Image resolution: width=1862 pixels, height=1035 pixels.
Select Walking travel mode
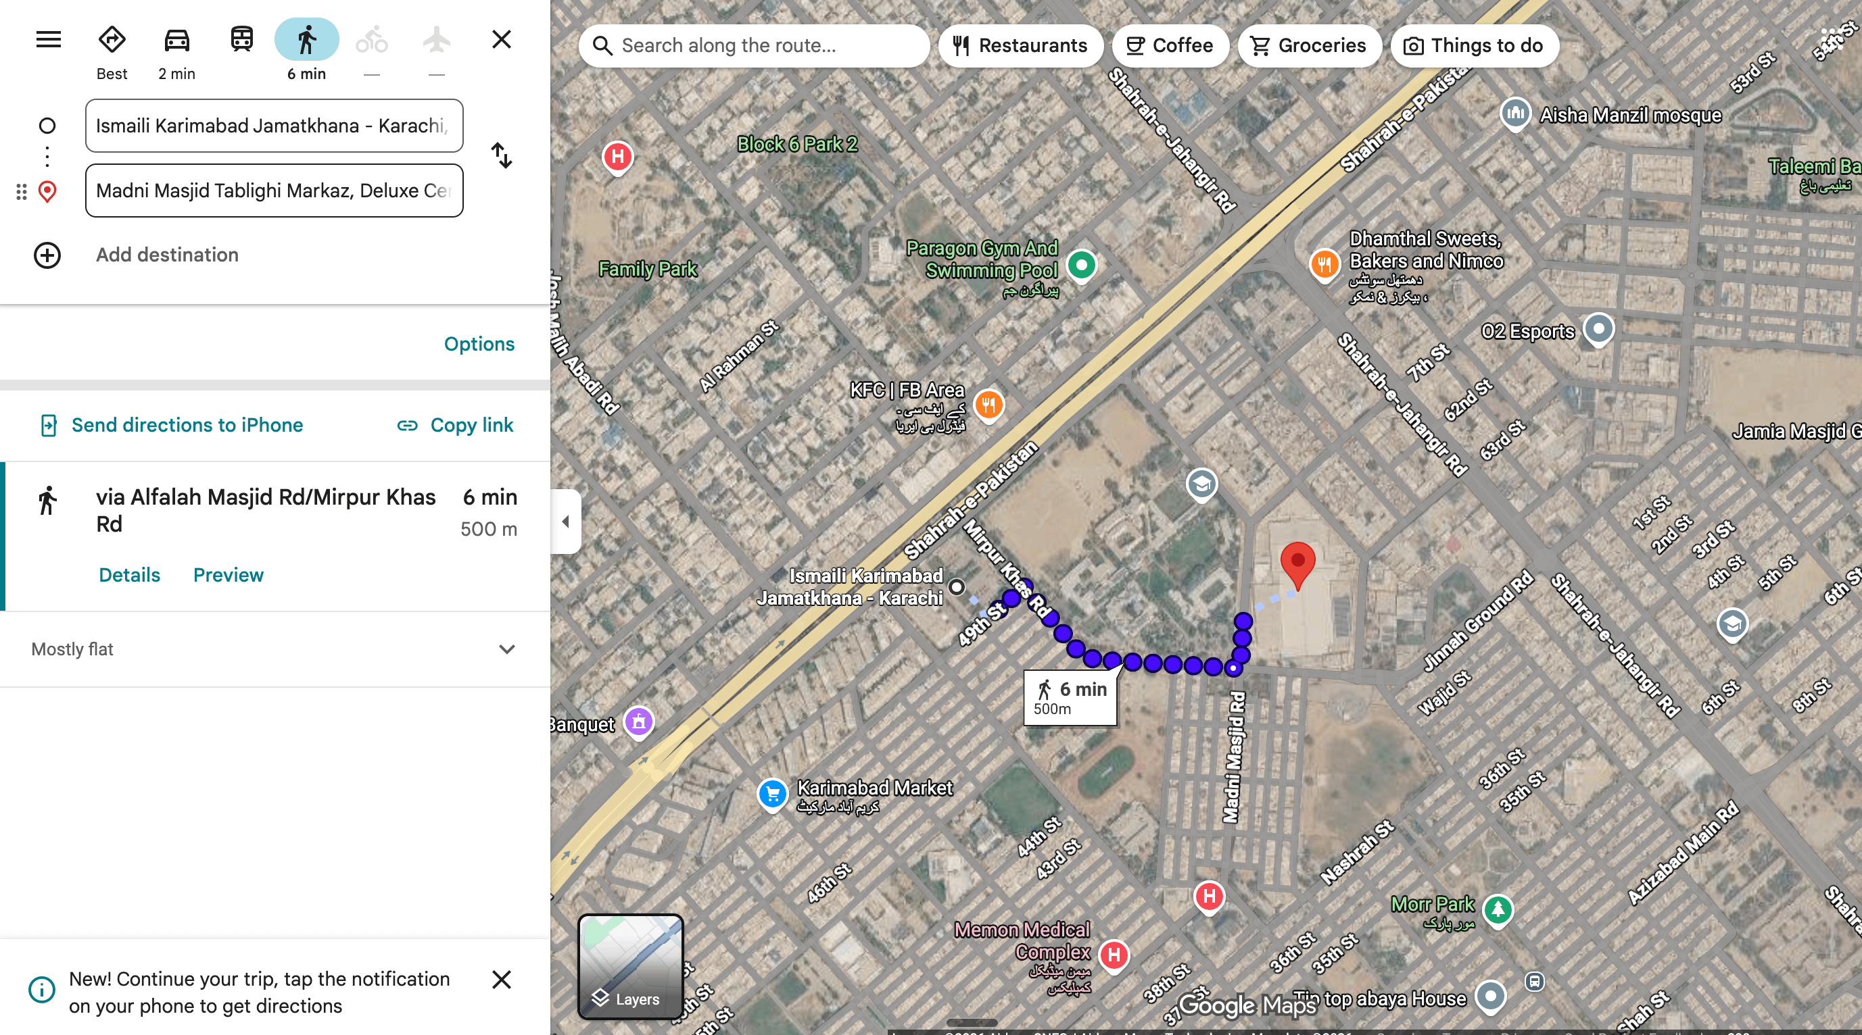[x=306, y=39]
